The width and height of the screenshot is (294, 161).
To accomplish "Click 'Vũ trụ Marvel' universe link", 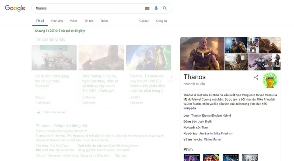I will 212,139.
